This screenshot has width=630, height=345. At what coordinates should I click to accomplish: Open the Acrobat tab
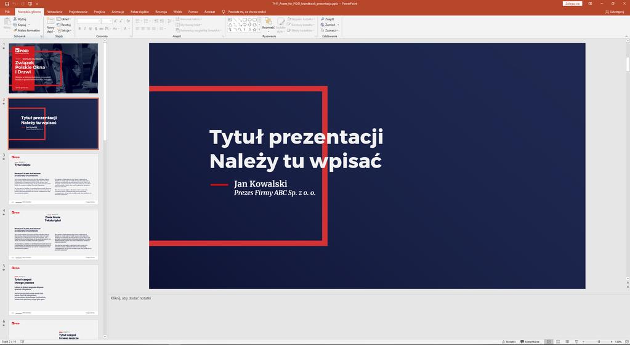(x=210, y=12)
